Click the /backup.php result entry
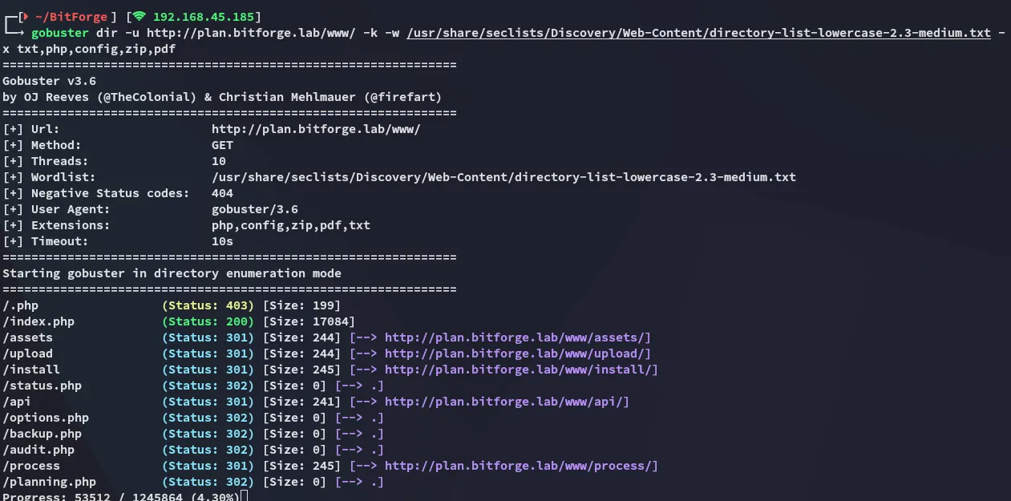The image size is (1011, 501). click(x=42, y=434)
